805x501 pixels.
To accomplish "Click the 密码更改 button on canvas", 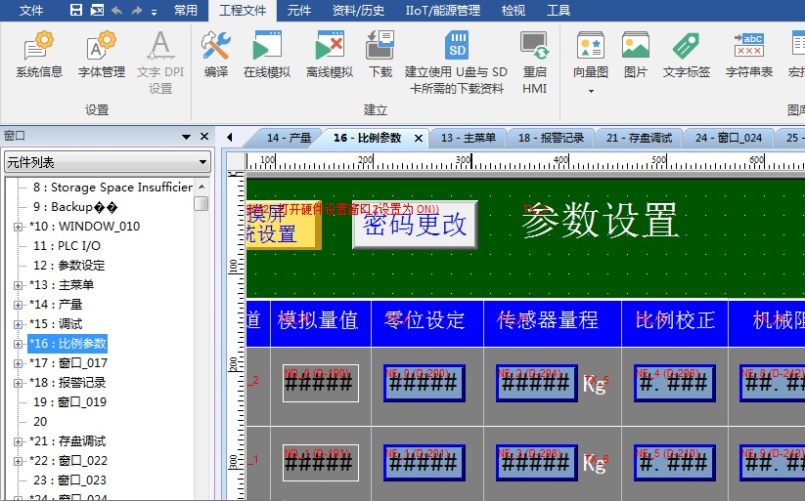I will tap(415, 225).
